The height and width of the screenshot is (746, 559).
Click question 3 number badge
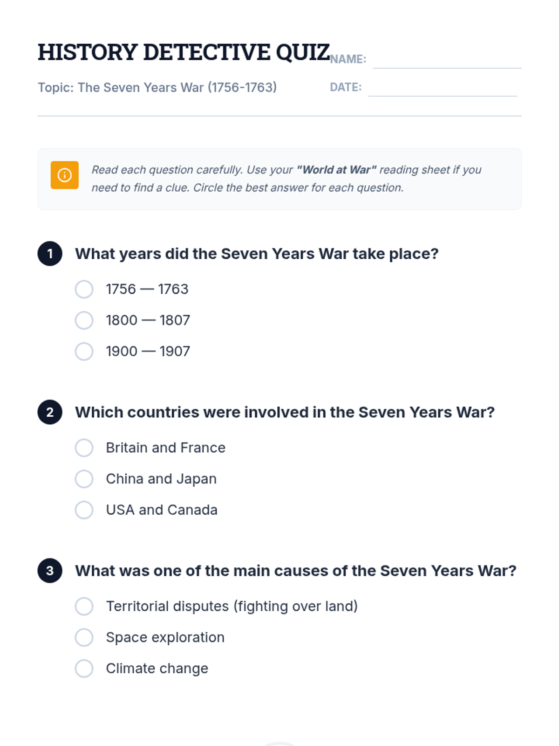(x=50, y=571)
